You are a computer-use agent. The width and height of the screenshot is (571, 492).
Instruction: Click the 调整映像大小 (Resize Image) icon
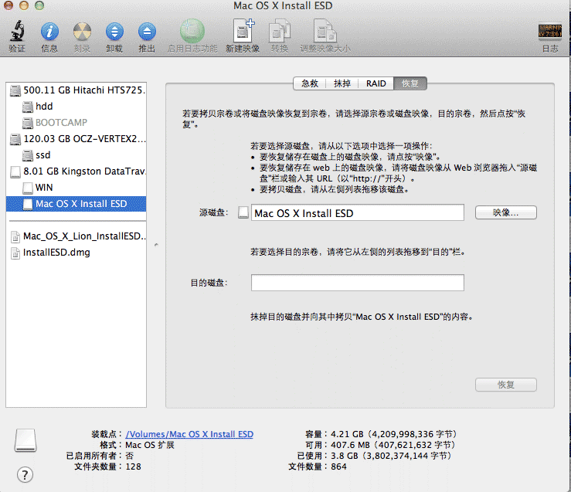[x=325, y=32]
